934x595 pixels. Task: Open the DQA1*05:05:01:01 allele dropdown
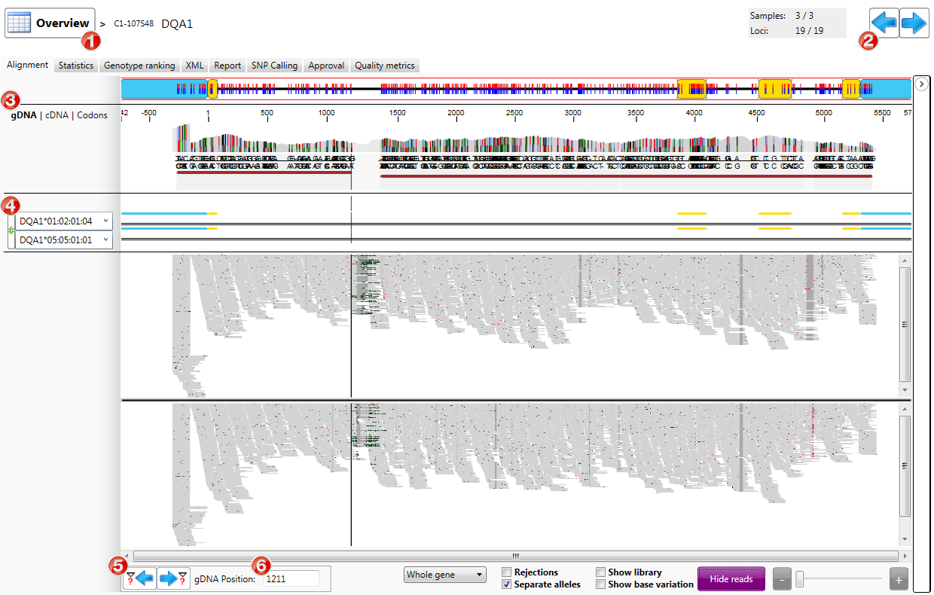105,240
